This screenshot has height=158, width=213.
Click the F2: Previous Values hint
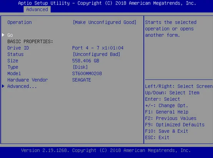(x=171, y=118)
